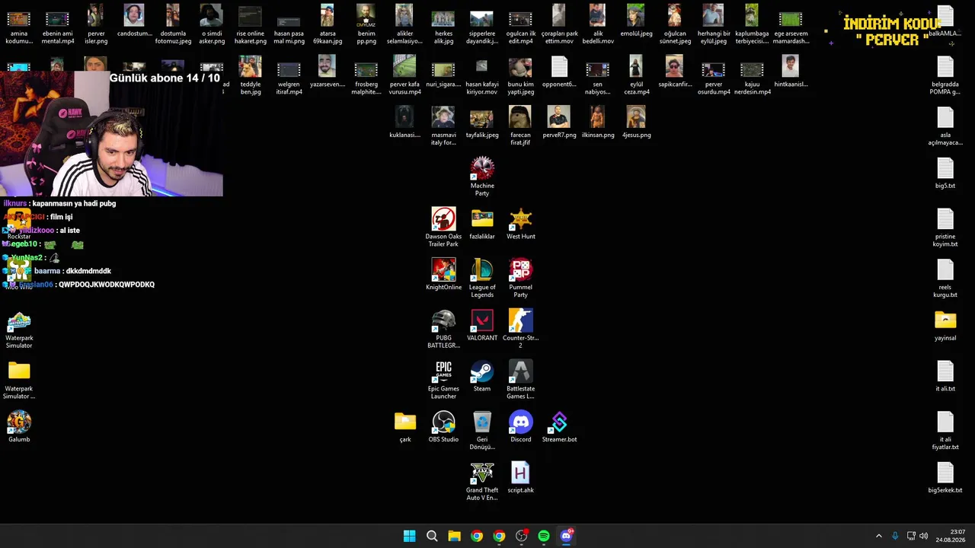Select the it ali.txt file
Image resolution: width=975 pixels, height=548 pixels.
click(945, 376)
